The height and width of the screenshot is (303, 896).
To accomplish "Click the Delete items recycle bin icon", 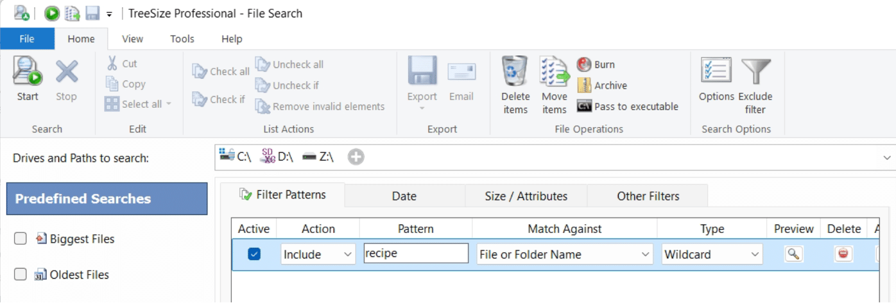I will [515, 72].
